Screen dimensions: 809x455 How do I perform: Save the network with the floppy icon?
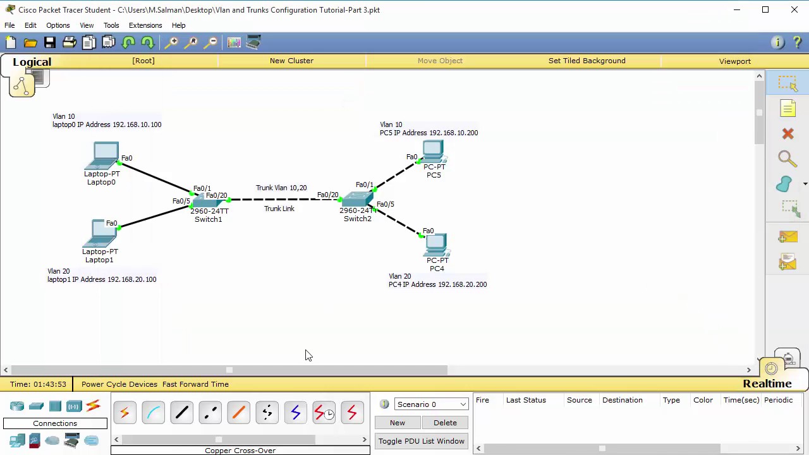tap(50, 42)
